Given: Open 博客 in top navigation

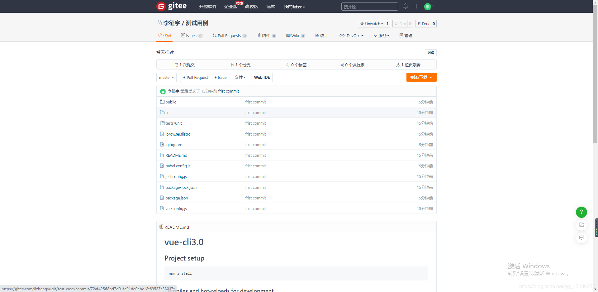Looking at the screenshot, I should [x=271, y=7].
